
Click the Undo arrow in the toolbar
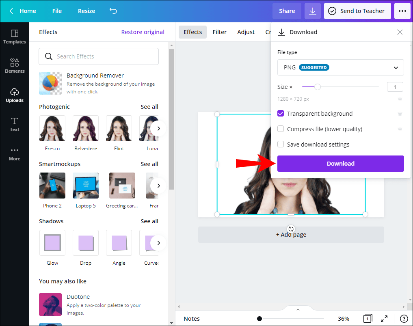(113, 11)
